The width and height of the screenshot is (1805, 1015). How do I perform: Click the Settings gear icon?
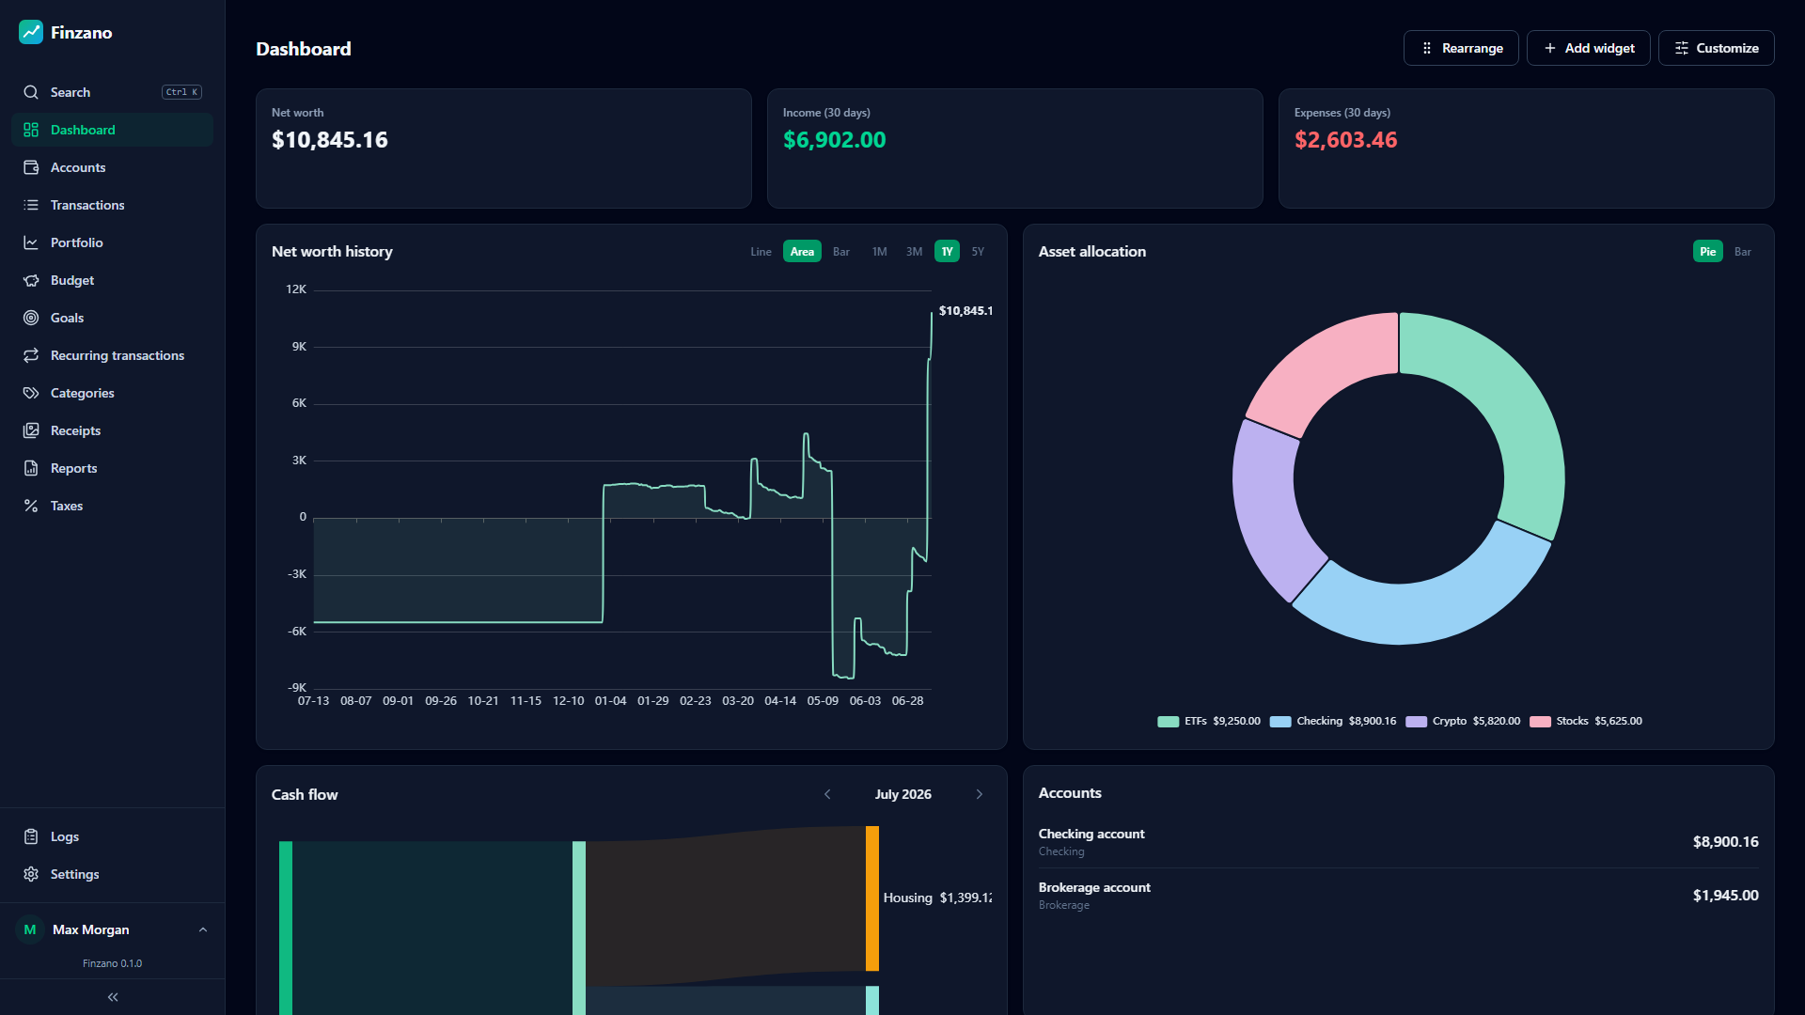pyautogui.click(x=31, y=874)
